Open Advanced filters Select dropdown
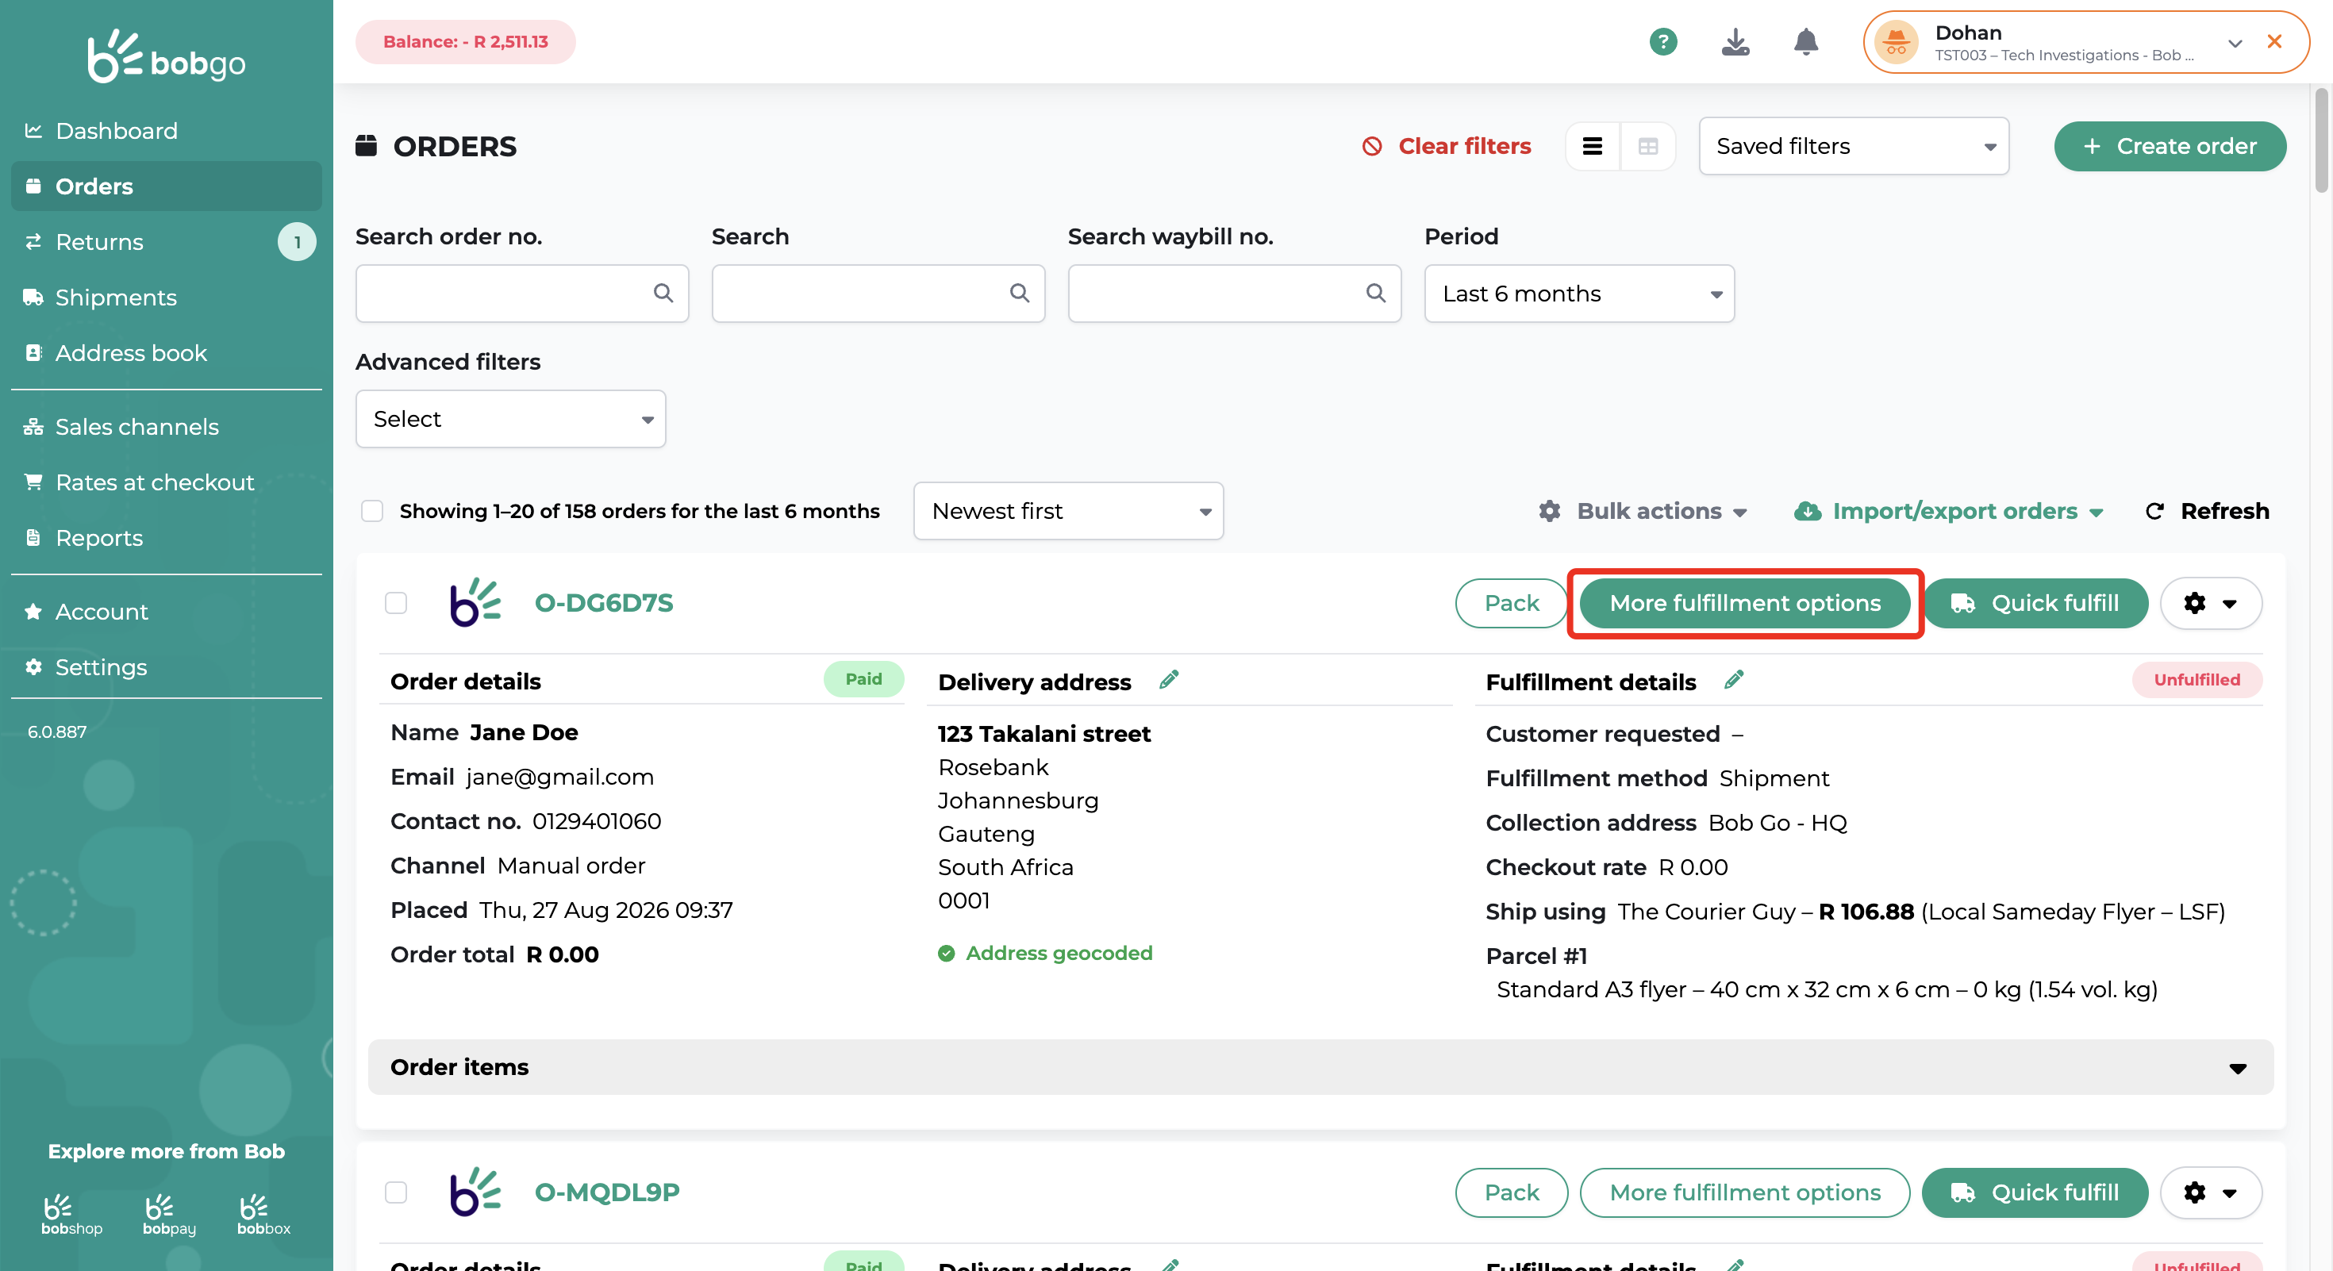Viewport: 2333px width, 1271px height. click(510, 419)
